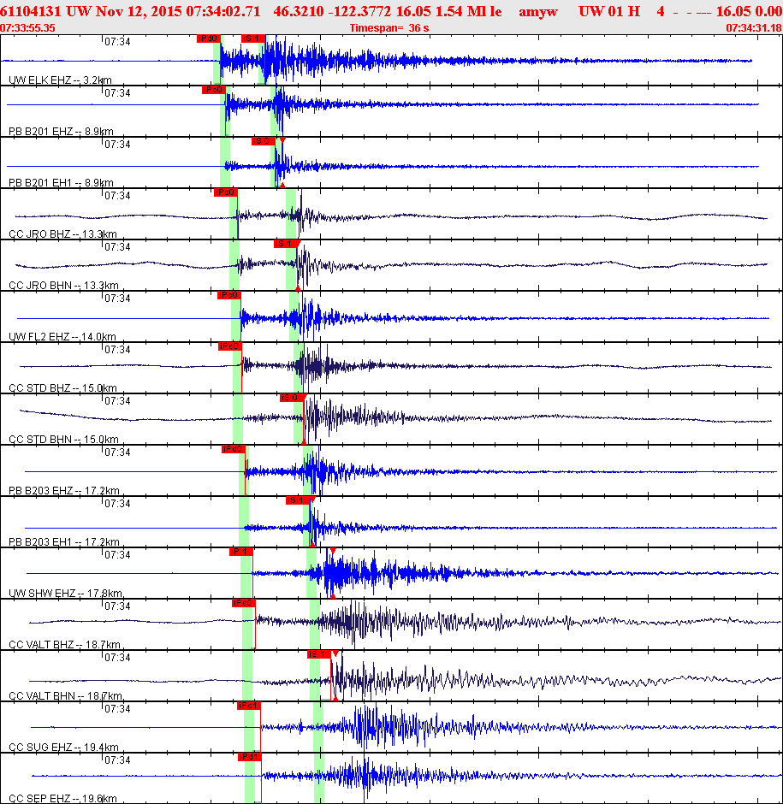Select the 'PB B203 EHZ -- 17.2km' label
783x804 pixels.
(x=63, y=490)
